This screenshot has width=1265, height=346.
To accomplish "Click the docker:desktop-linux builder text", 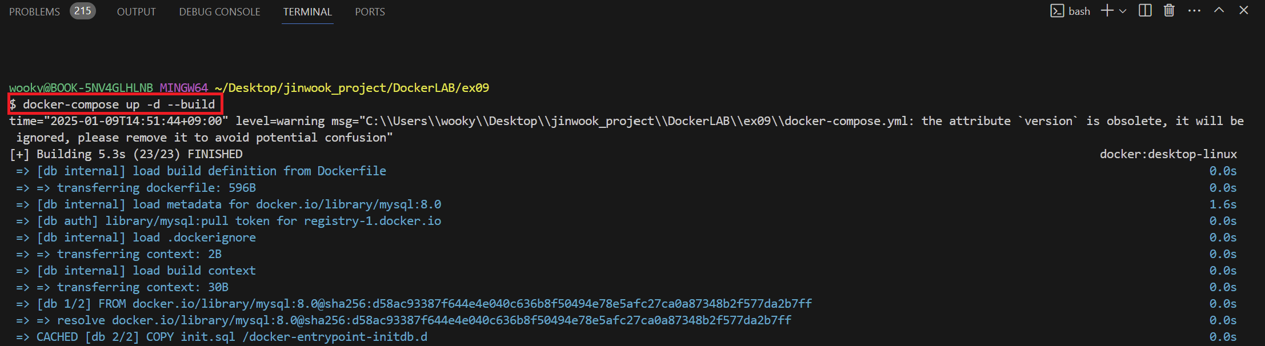I will [1168, 154].
